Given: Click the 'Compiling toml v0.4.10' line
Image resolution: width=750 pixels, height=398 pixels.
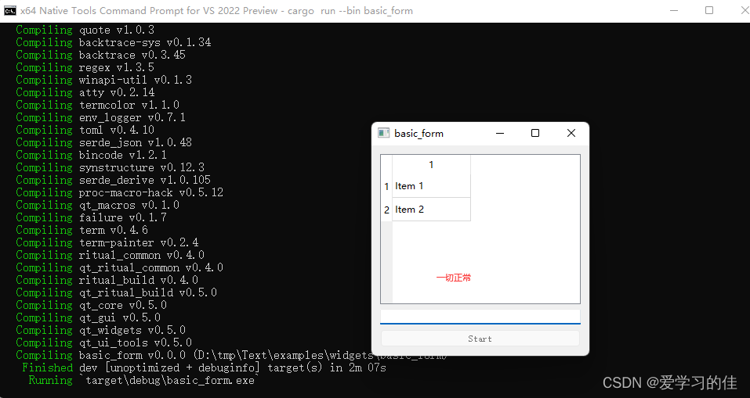Looking at the screenshot, I should 85,130.
